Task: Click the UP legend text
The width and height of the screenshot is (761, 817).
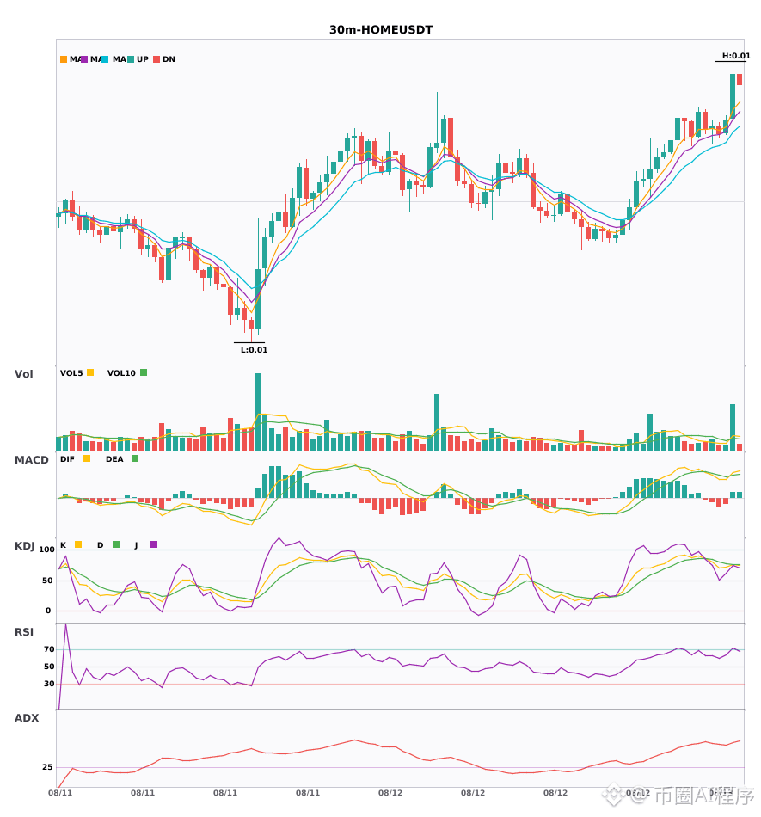Action: [143, 59]
